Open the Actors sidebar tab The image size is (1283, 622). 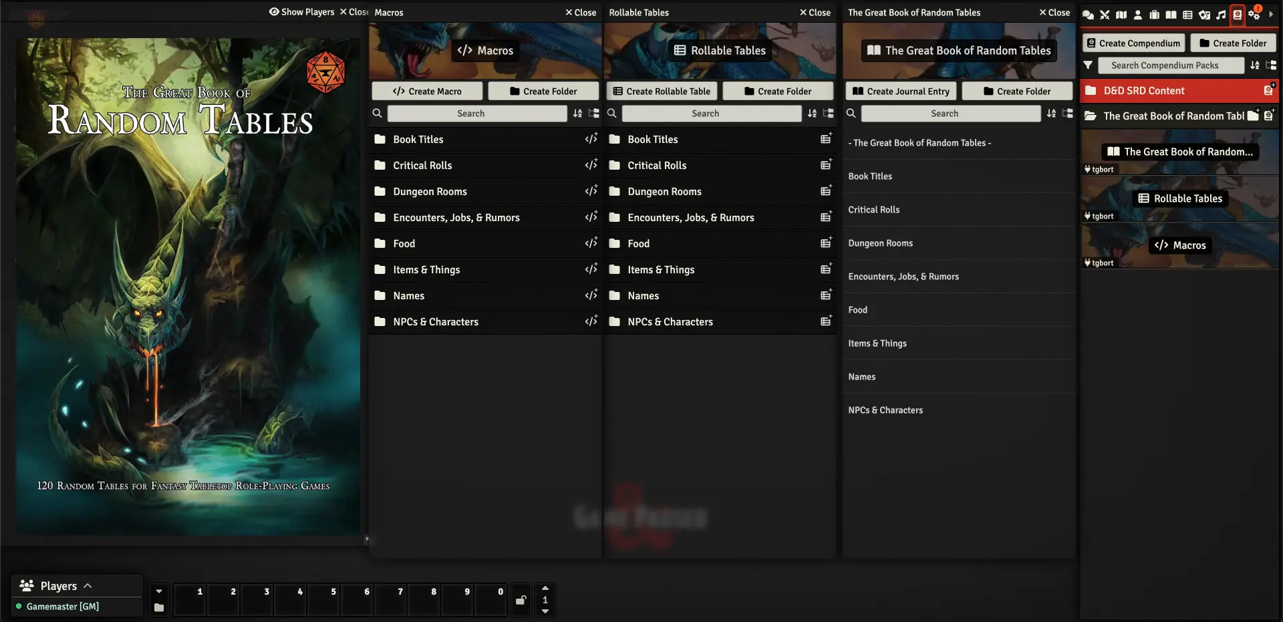coord(1138,14)
